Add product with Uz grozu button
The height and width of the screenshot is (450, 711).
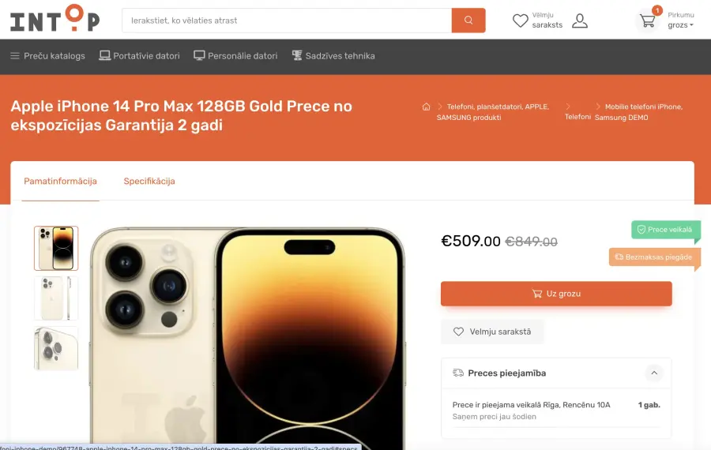[x=556, y=294]
